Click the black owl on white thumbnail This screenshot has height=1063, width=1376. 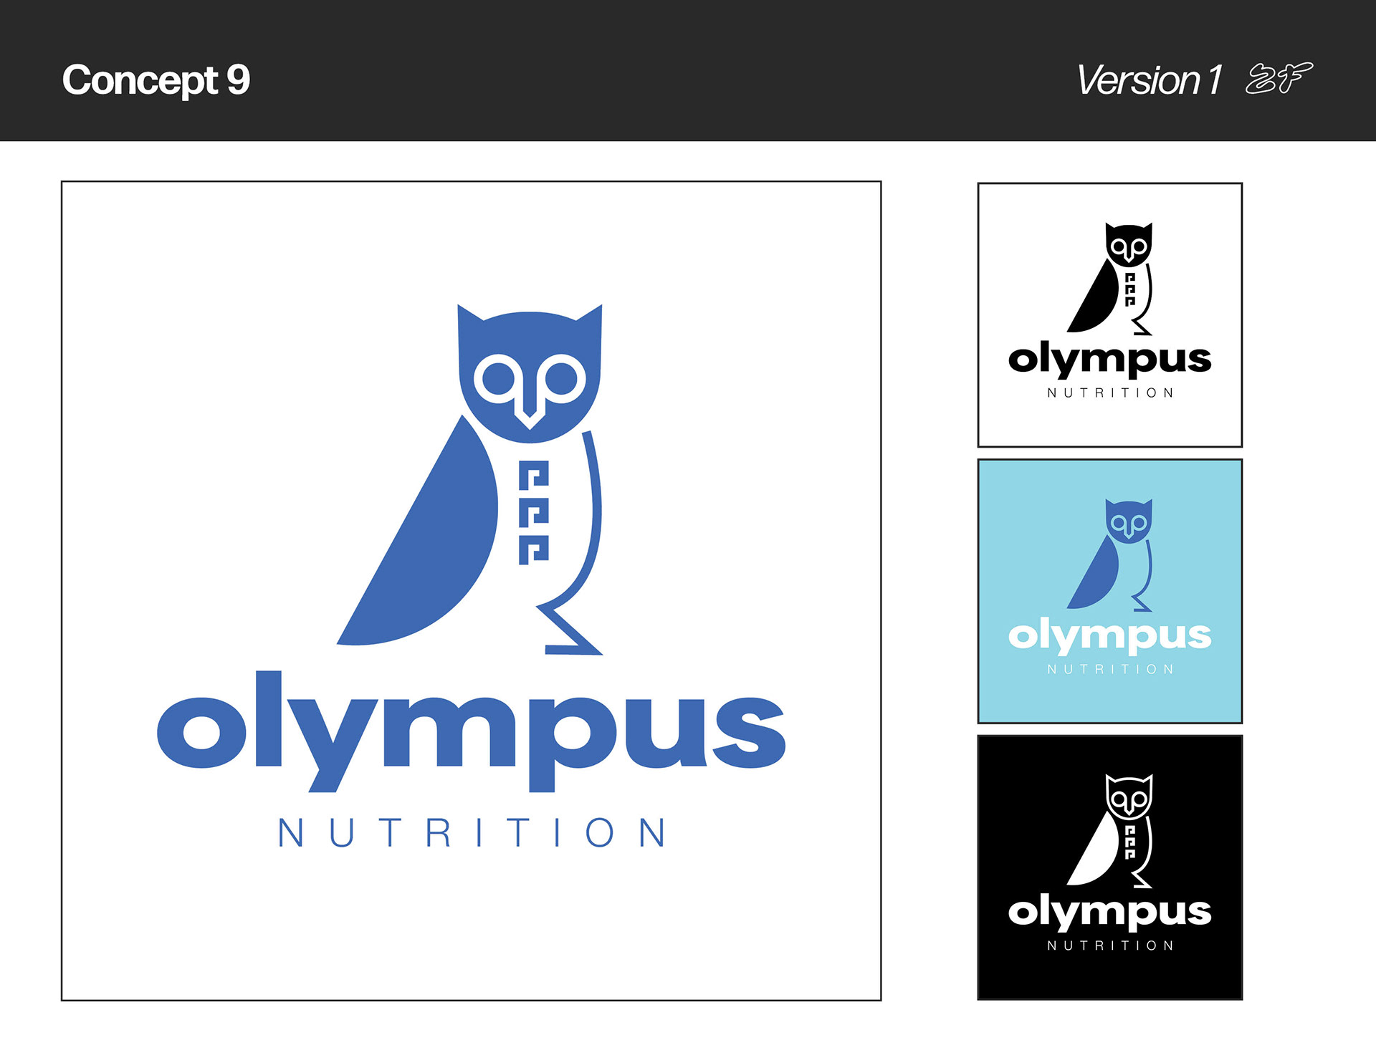click(x=1110, y=279)
